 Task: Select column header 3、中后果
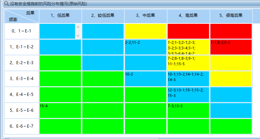[146, 16]
